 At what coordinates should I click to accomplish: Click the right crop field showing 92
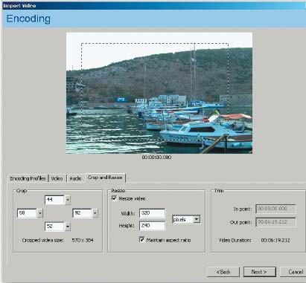coord(82,213)
